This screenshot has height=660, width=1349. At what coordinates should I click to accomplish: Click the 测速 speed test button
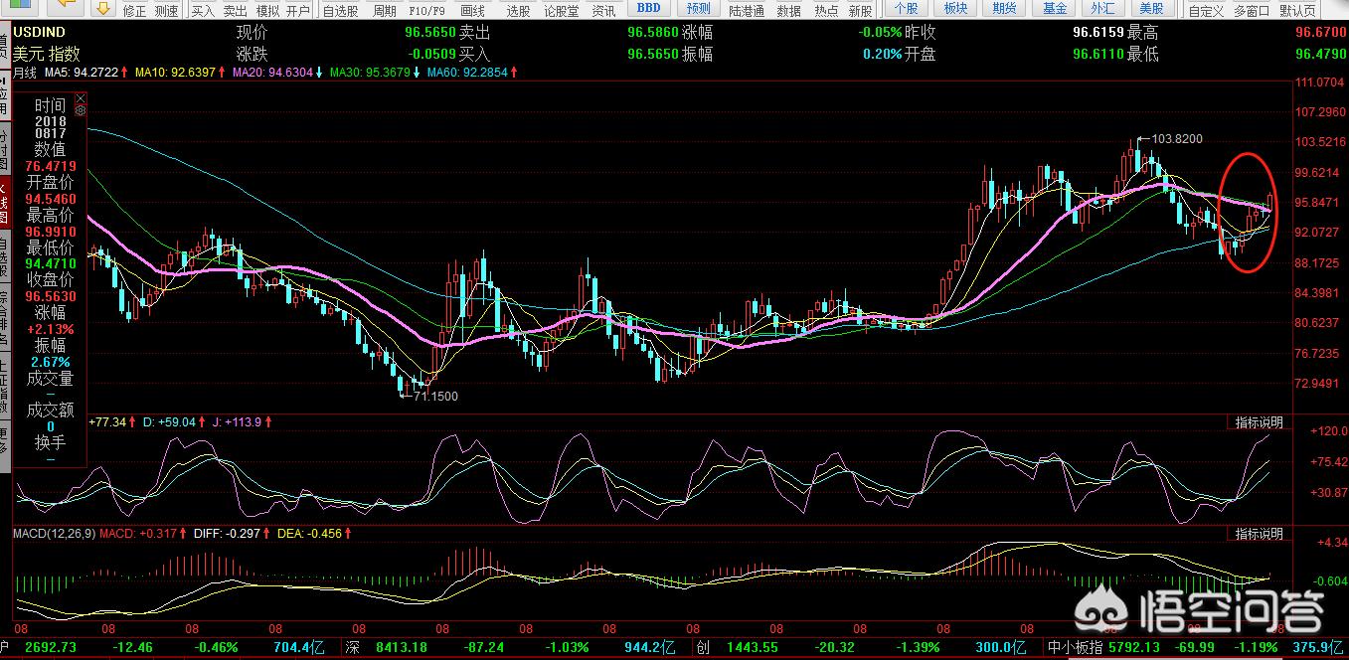click(167, 10)
